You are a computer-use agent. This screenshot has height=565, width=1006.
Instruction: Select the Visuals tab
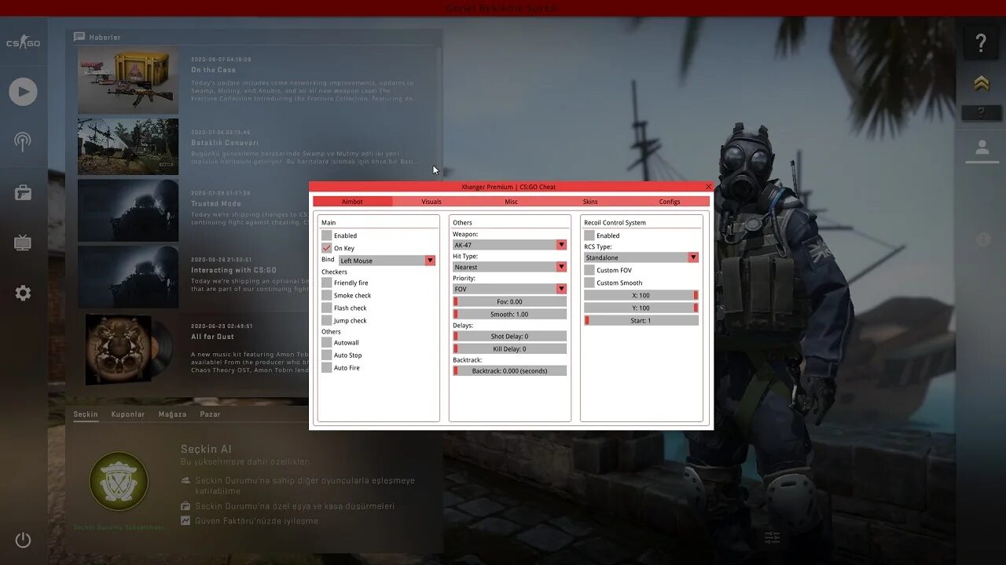[431, 202]
